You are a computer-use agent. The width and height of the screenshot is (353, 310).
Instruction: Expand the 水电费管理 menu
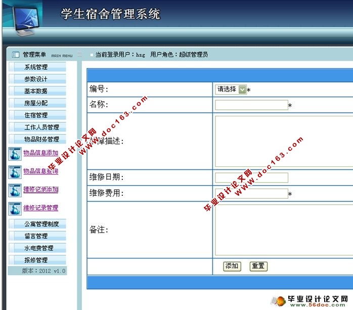point(37,248)
